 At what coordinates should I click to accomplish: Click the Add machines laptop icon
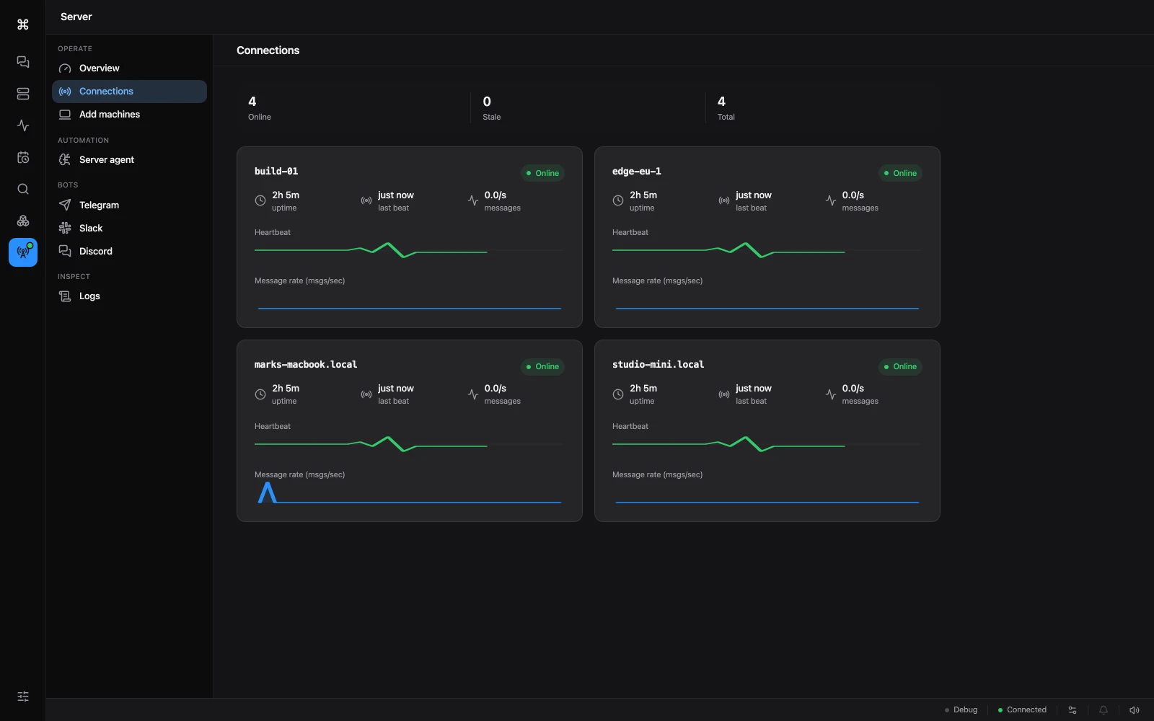[65, 115]
